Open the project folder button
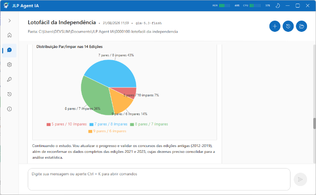The image size is (316, 195). (302, 26)
